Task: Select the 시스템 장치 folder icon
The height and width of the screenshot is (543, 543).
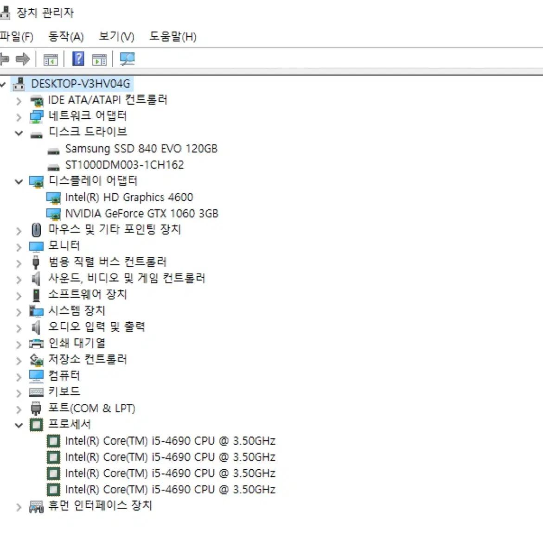Action: click(36, 311)
